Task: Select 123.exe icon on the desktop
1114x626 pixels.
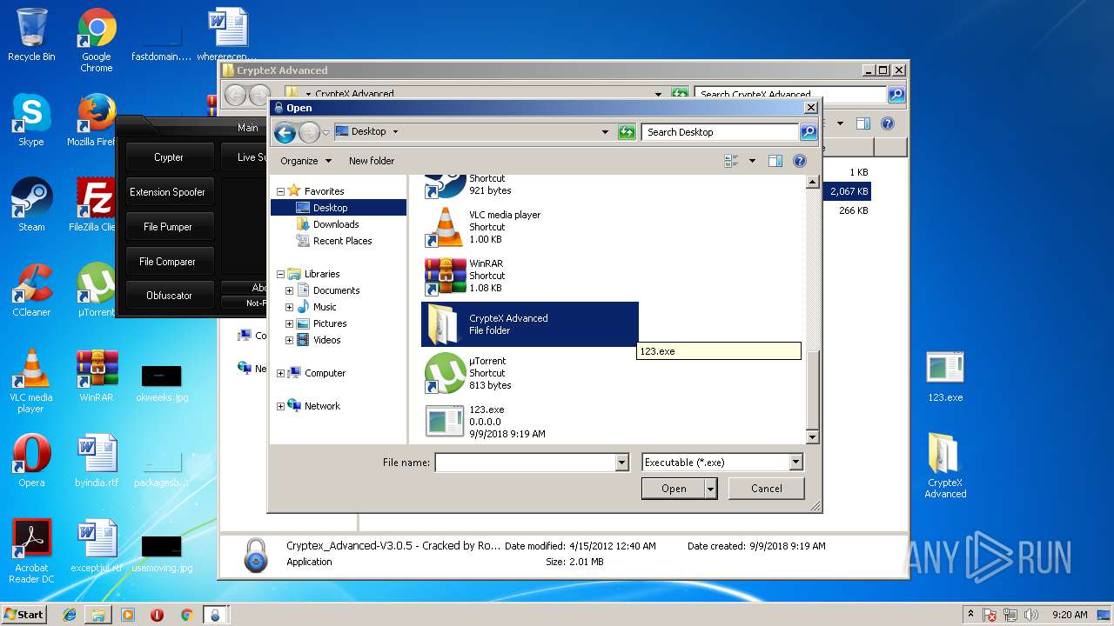Action: click(945, 376)
